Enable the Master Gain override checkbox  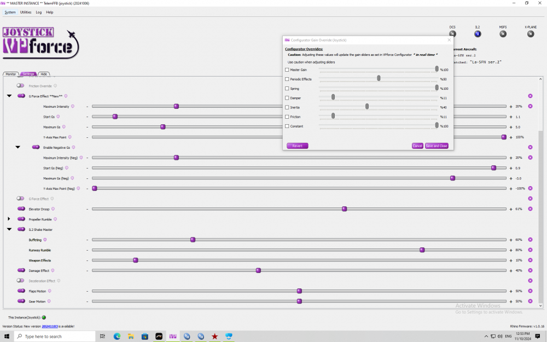click(x=287, y=69)
